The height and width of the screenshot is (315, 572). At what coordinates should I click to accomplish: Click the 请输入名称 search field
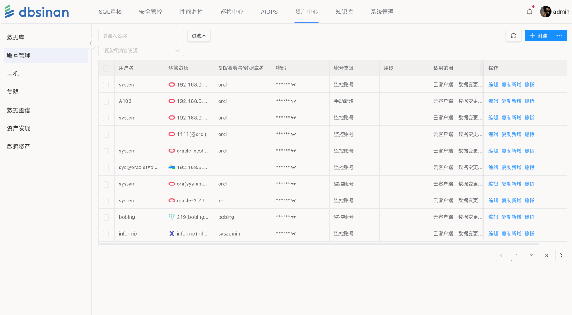(141, 36)
